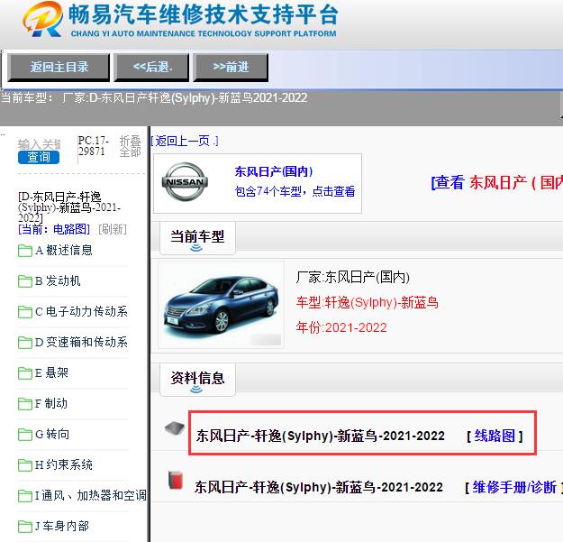Click the folder icon next to H 约束系统
Screen dimensions: 563x542
pyautogui.click(x=25, y=465)
